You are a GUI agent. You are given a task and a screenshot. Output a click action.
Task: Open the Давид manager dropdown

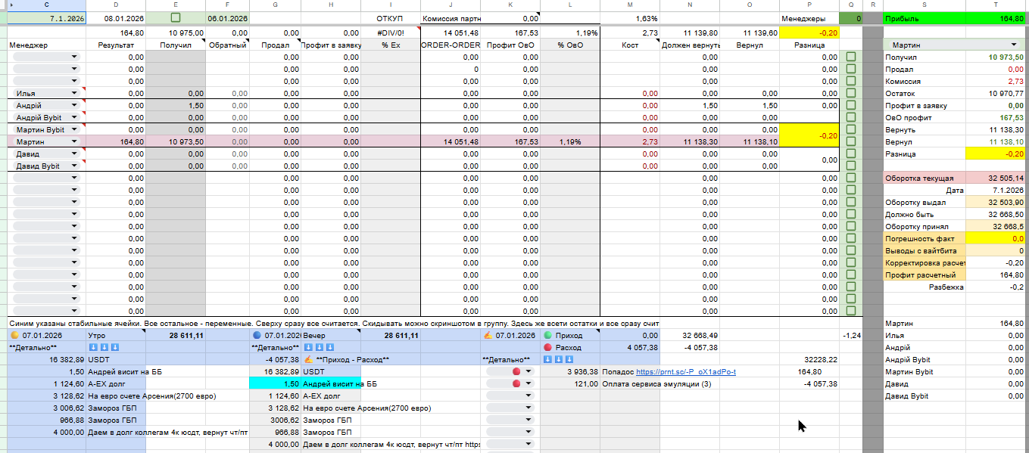point(74,154)
